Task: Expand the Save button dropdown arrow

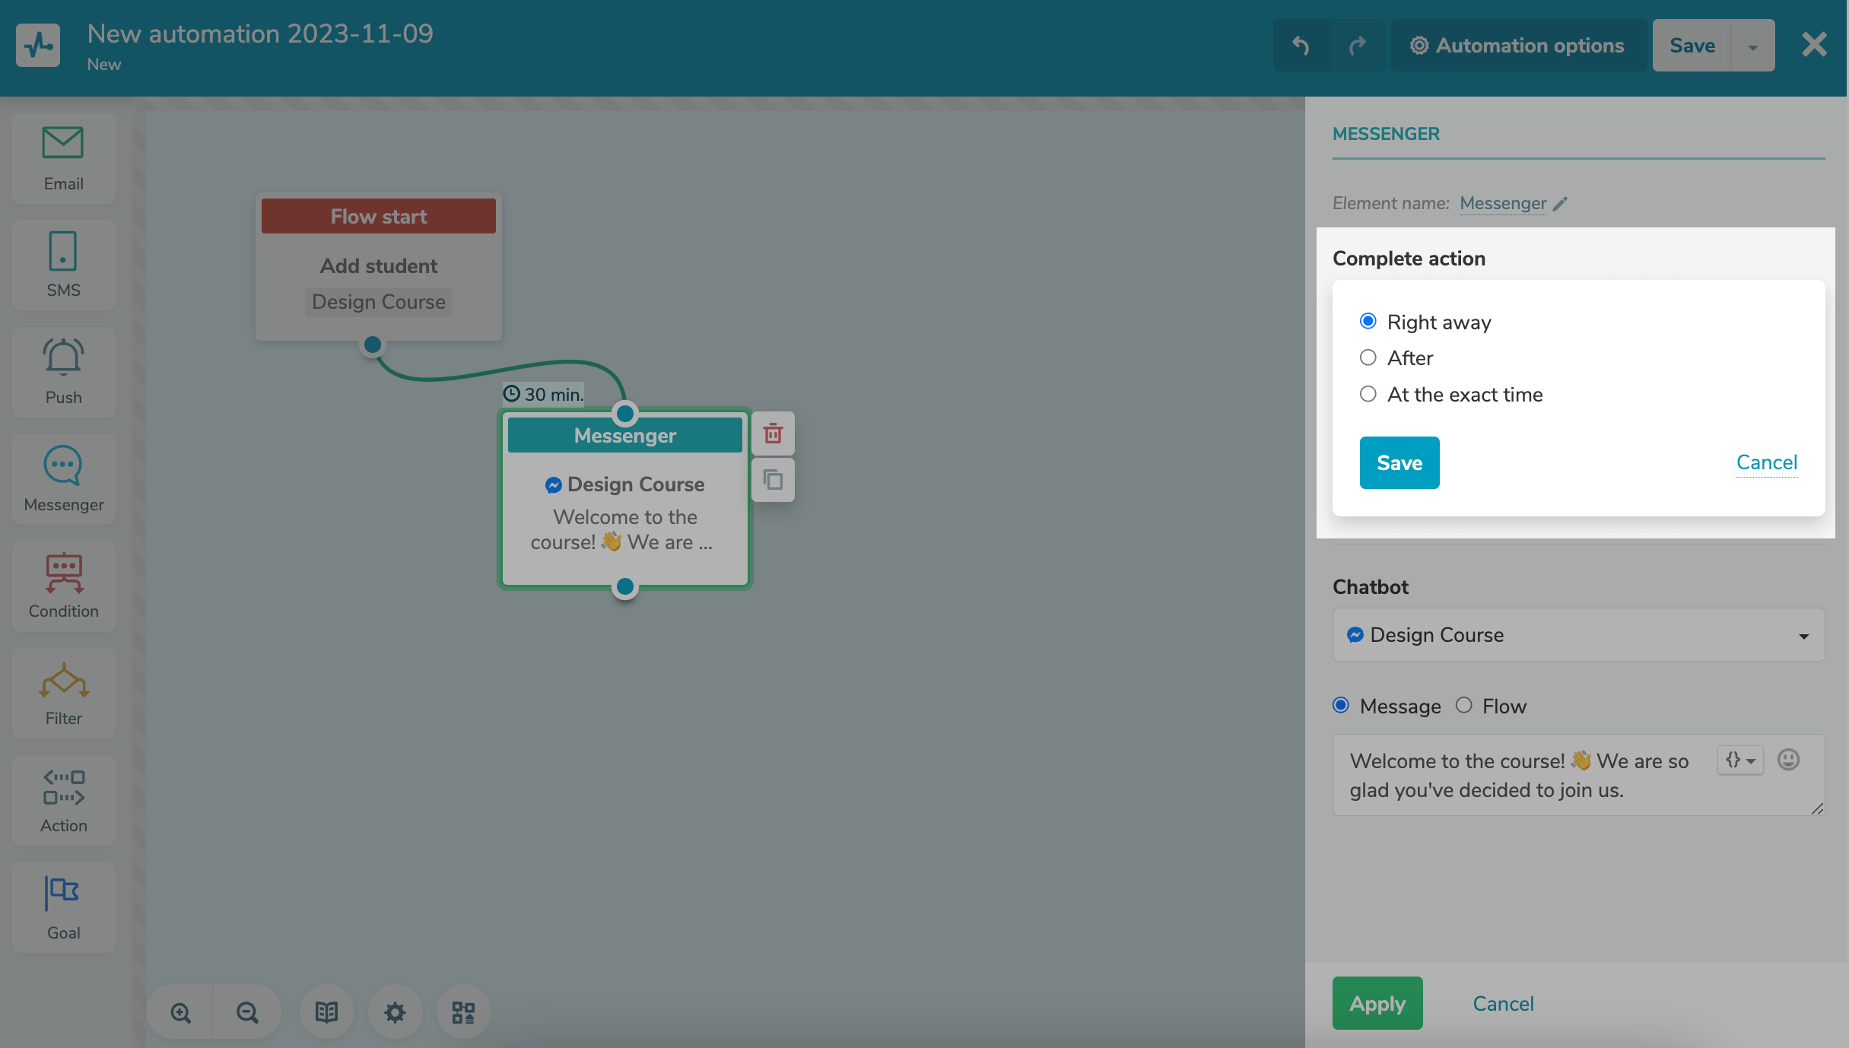Action: click(1752, 46)
